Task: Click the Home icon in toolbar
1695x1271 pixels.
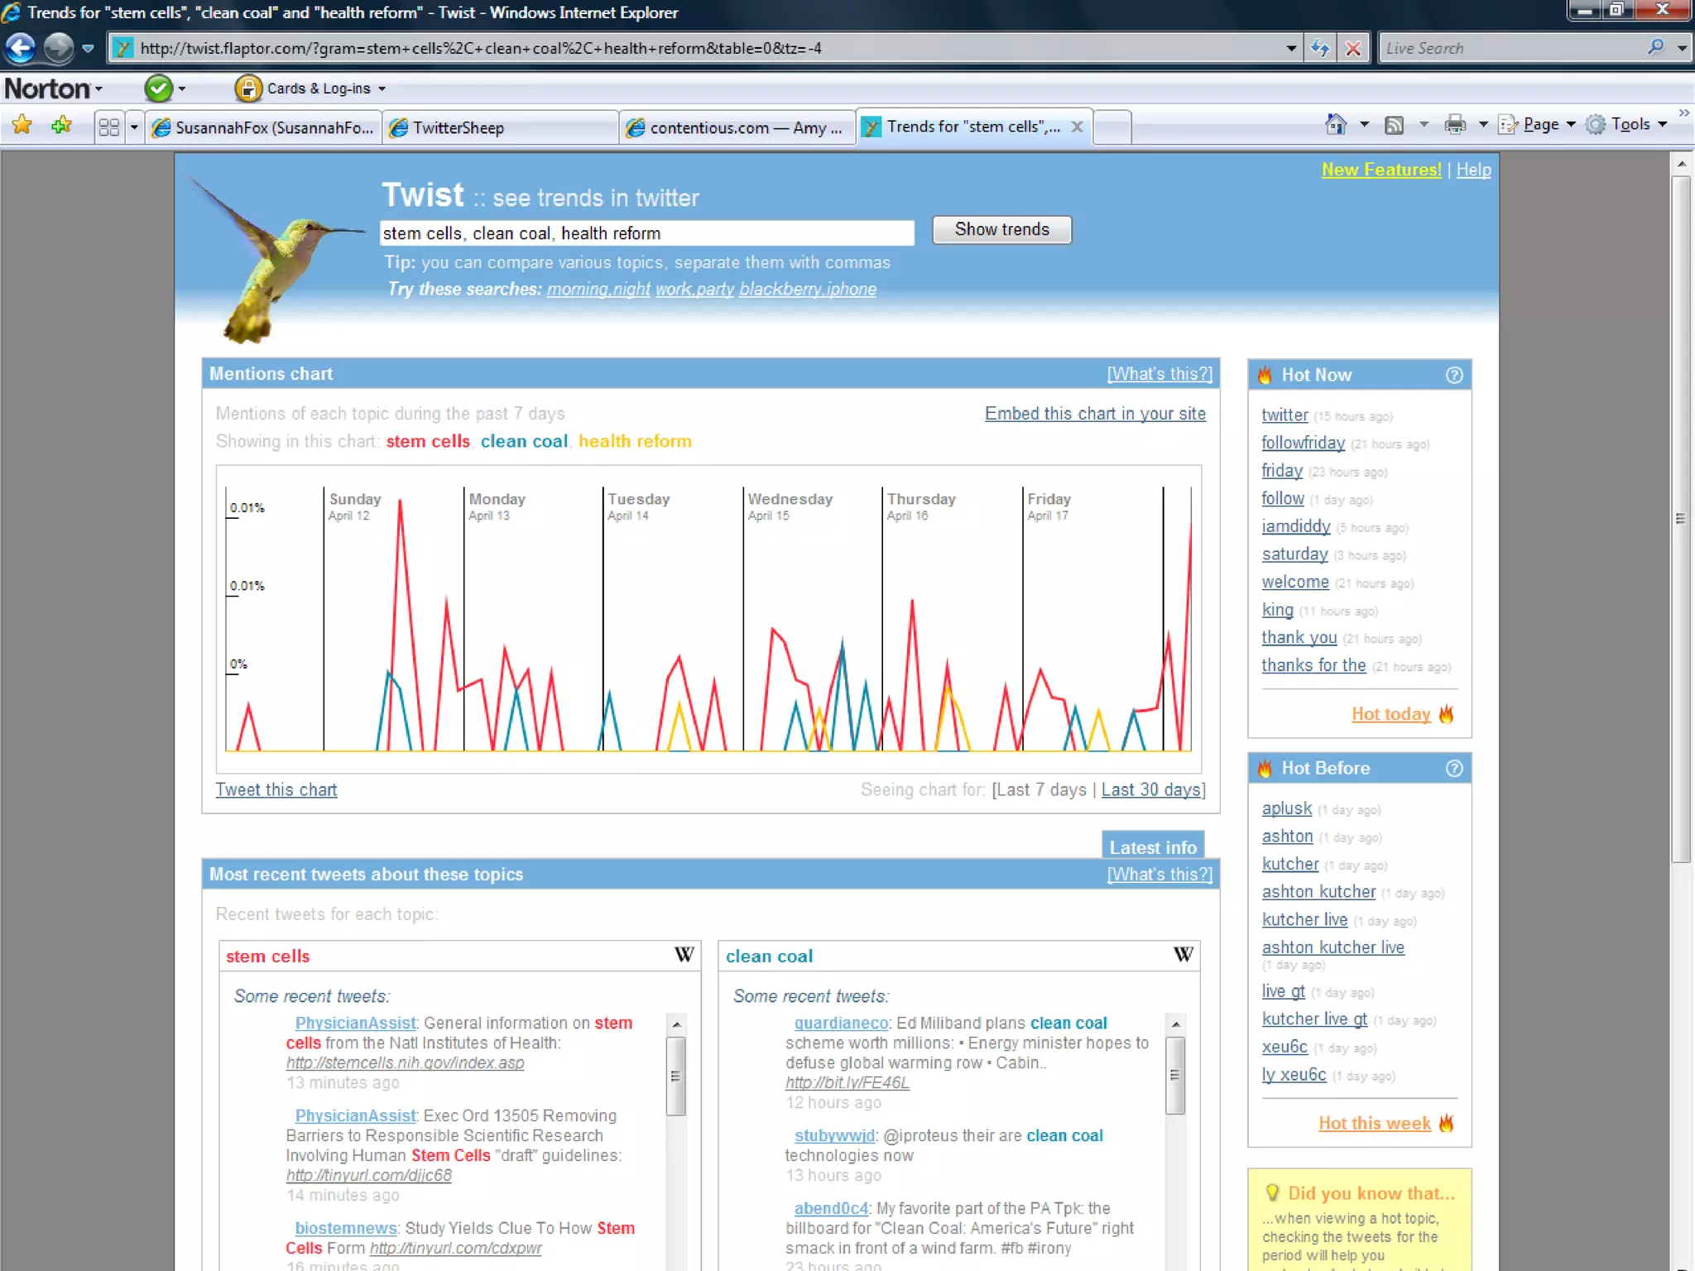Action: coord(1335,125)
